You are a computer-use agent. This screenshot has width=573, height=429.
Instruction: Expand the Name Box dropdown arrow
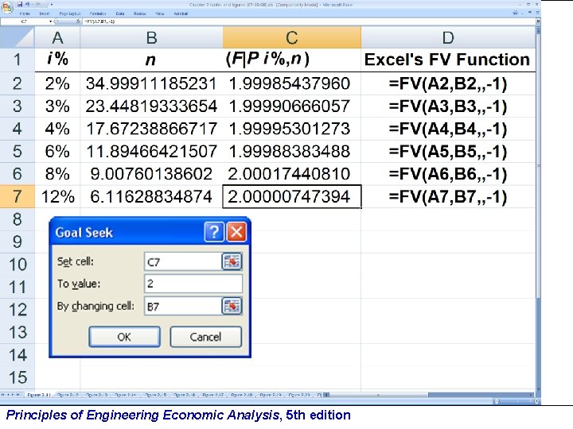tap(50, 21)
